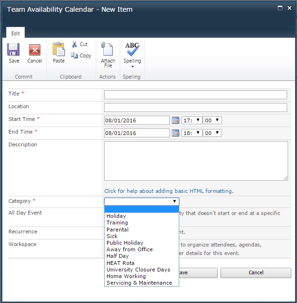Open help about basic HTML formatting

pyautogui.click(x=168, y=191)
